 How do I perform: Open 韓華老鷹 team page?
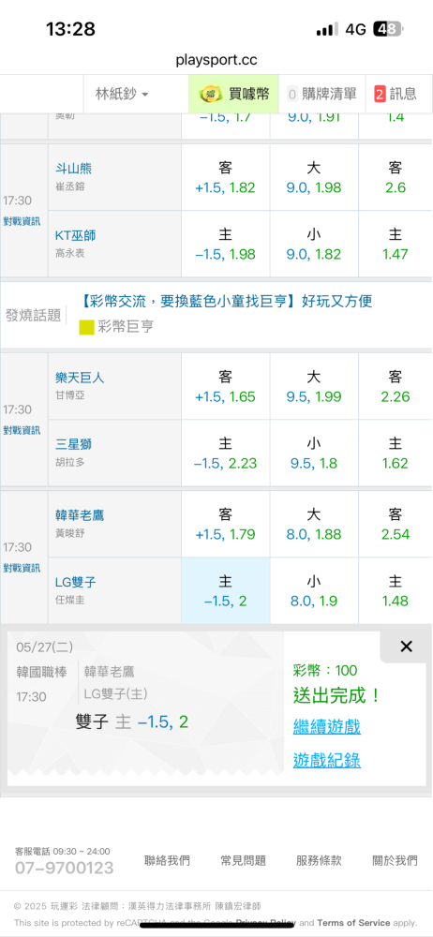[80, 515]
